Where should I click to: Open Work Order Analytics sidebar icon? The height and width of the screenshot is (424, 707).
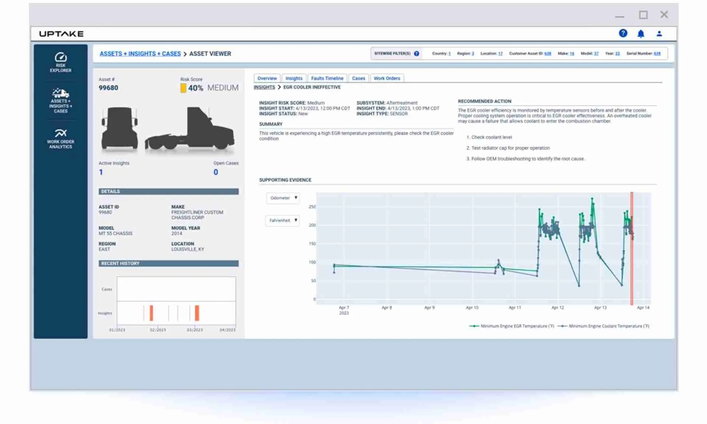(61, 138)
